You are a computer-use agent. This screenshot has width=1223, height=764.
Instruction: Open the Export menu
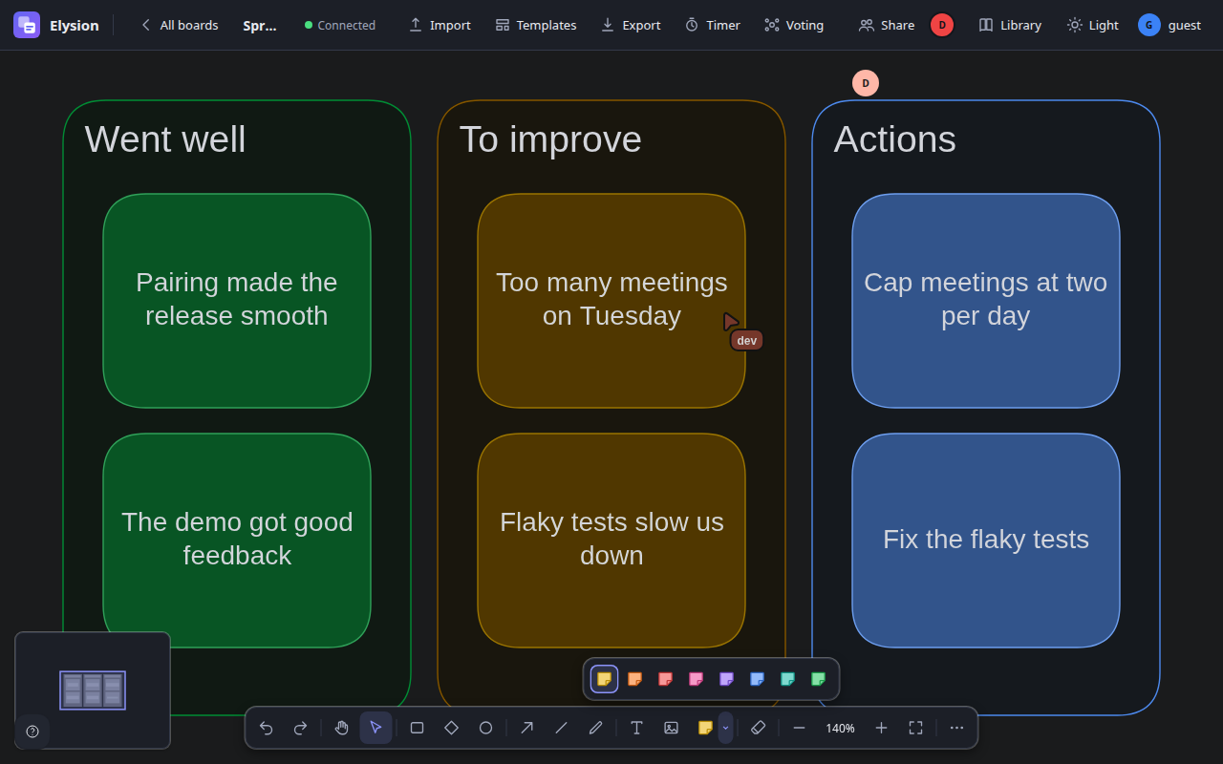pyautogui.click(x=631, y=25)
